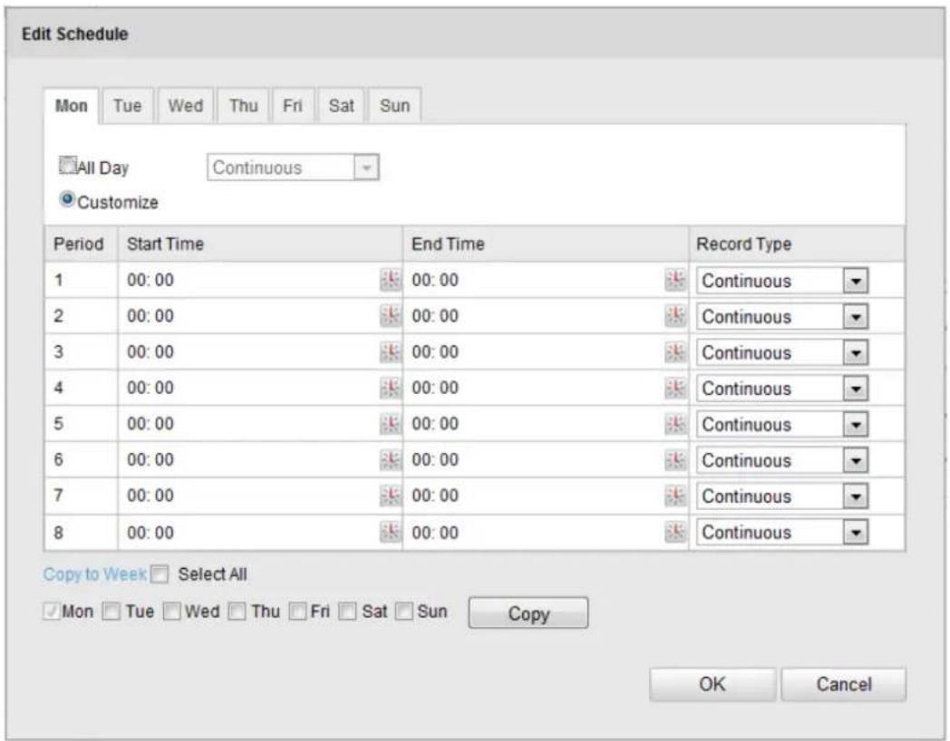Click the Copy button

pos(528,613)
